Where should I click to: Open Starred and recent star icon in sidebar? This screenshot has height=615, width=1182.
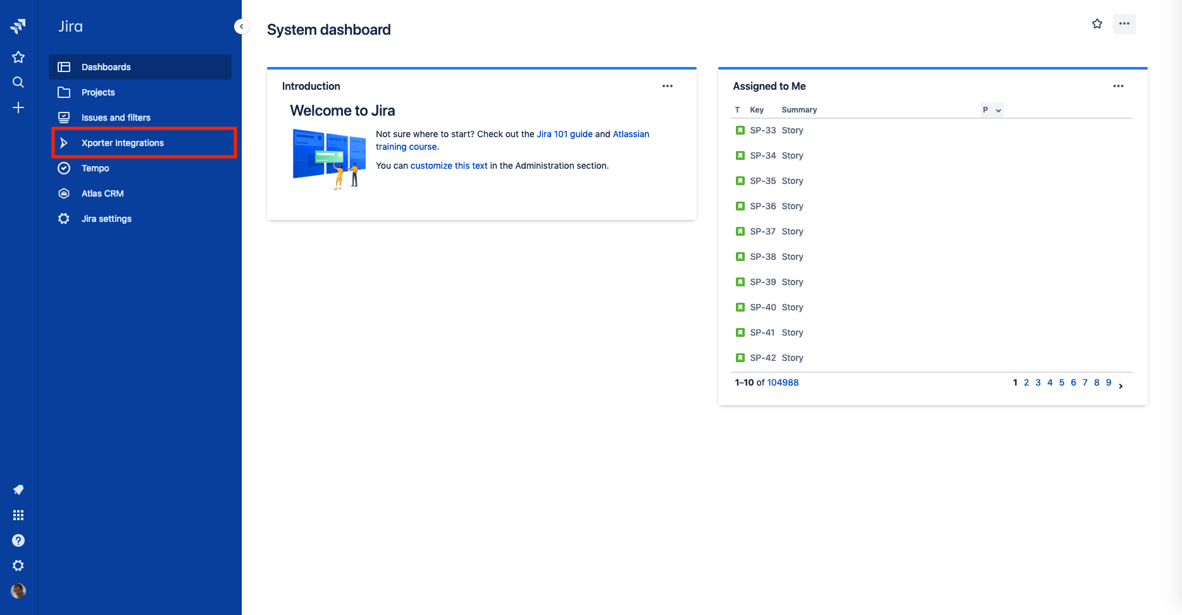[18, 57]
